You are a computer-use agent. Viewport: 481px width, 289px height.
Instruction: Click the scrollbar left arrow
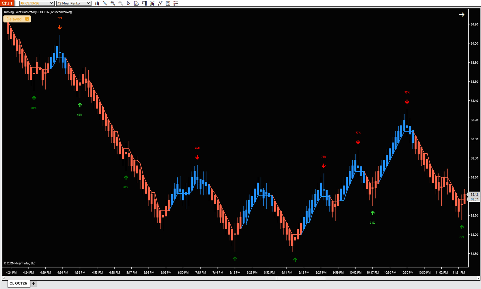tap(4, 278)
